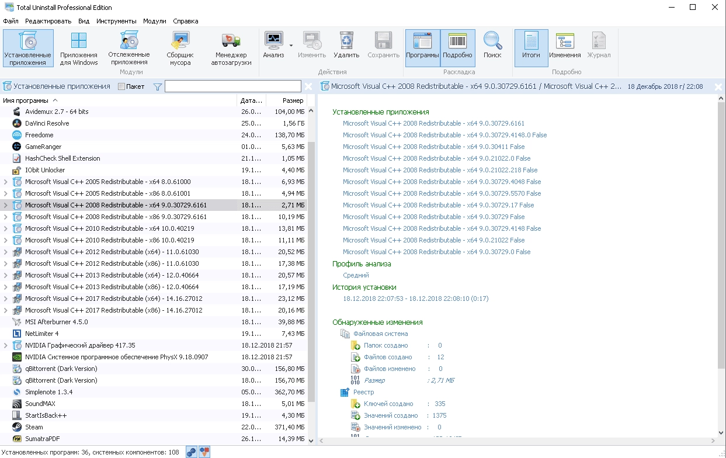Expand Visual C++ 2012 (x64) entry
The height and width of the screenshot is (458, 726).
point(6,252)
